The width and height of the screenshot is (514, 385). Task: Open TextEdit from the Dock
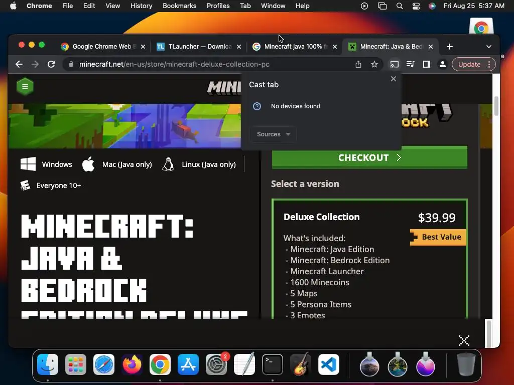coord(244,364)
